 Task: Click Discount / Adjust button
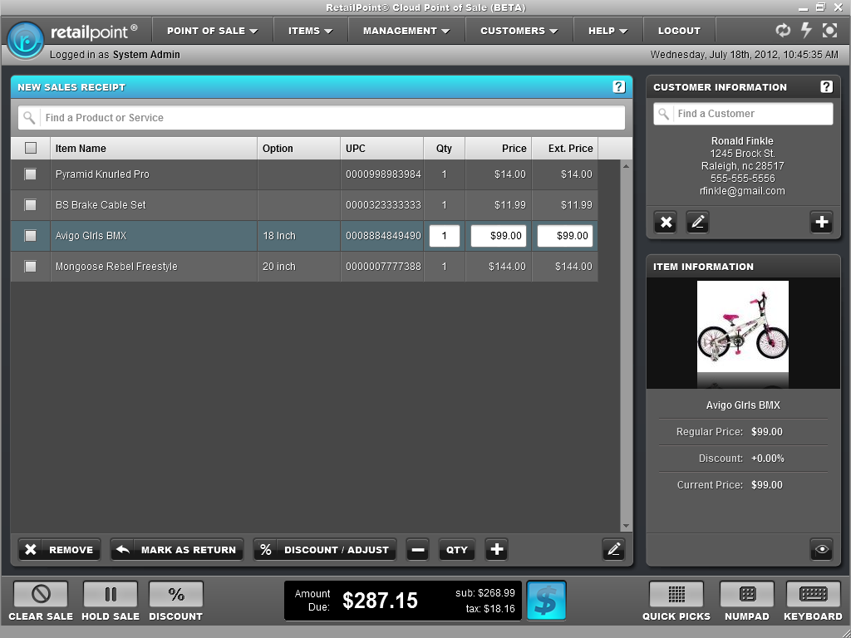tap(325, 550)
